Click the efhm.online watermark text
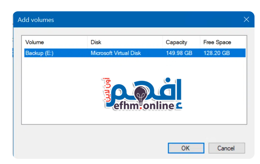The height and width of the screenshot is (164, 260). pos(143,106)
